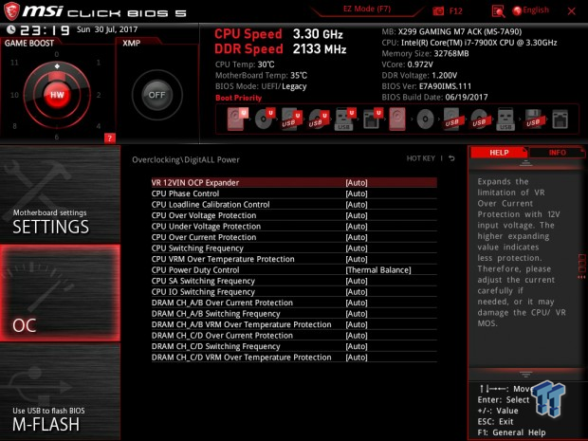The image size is (588, 441).
Task: Select the UEFI network boot icon
Action: (373, 119)
